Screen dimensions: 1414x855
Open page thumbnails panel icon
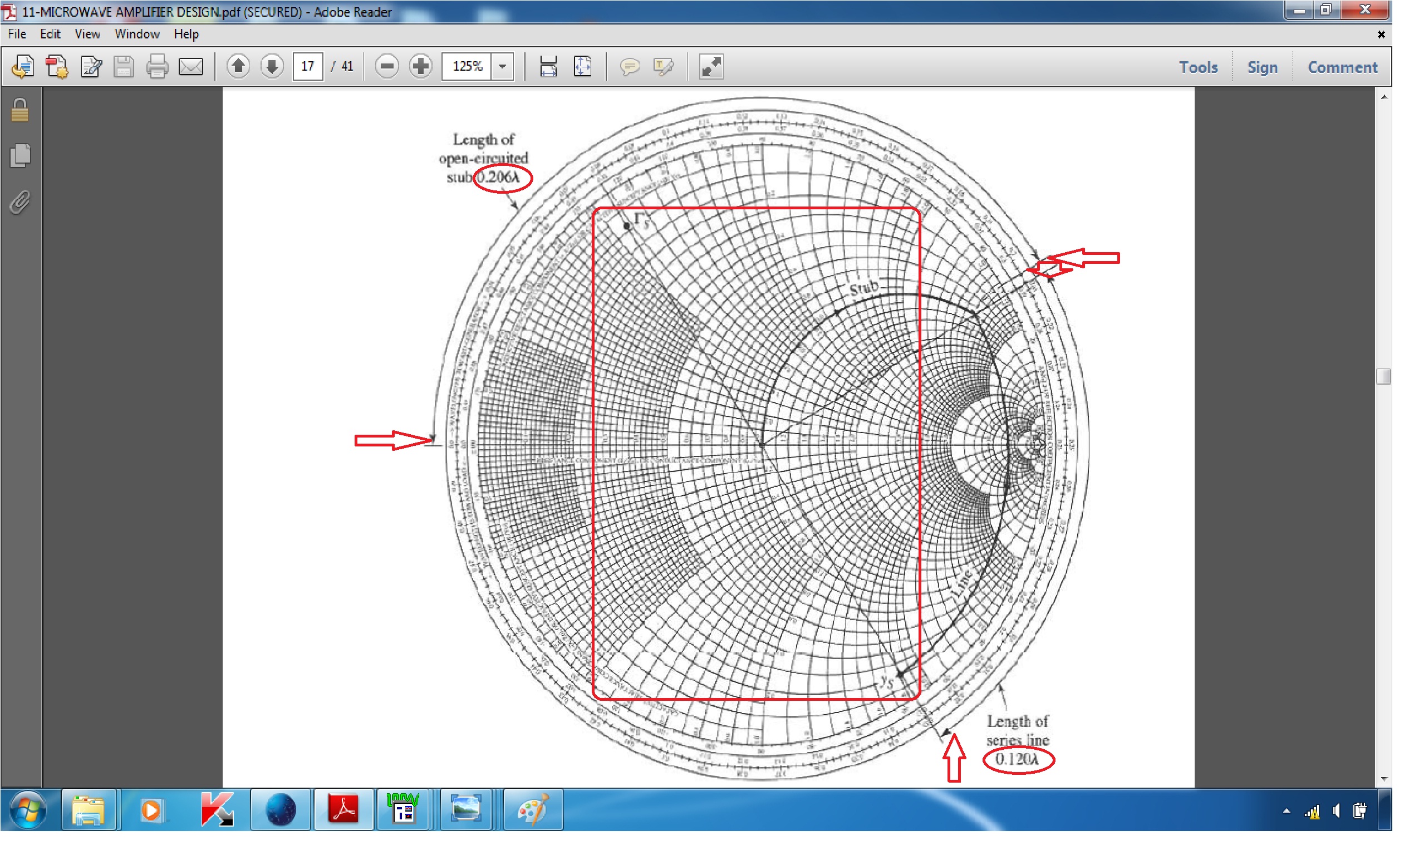pyautogui.click(x=20, y=155)
